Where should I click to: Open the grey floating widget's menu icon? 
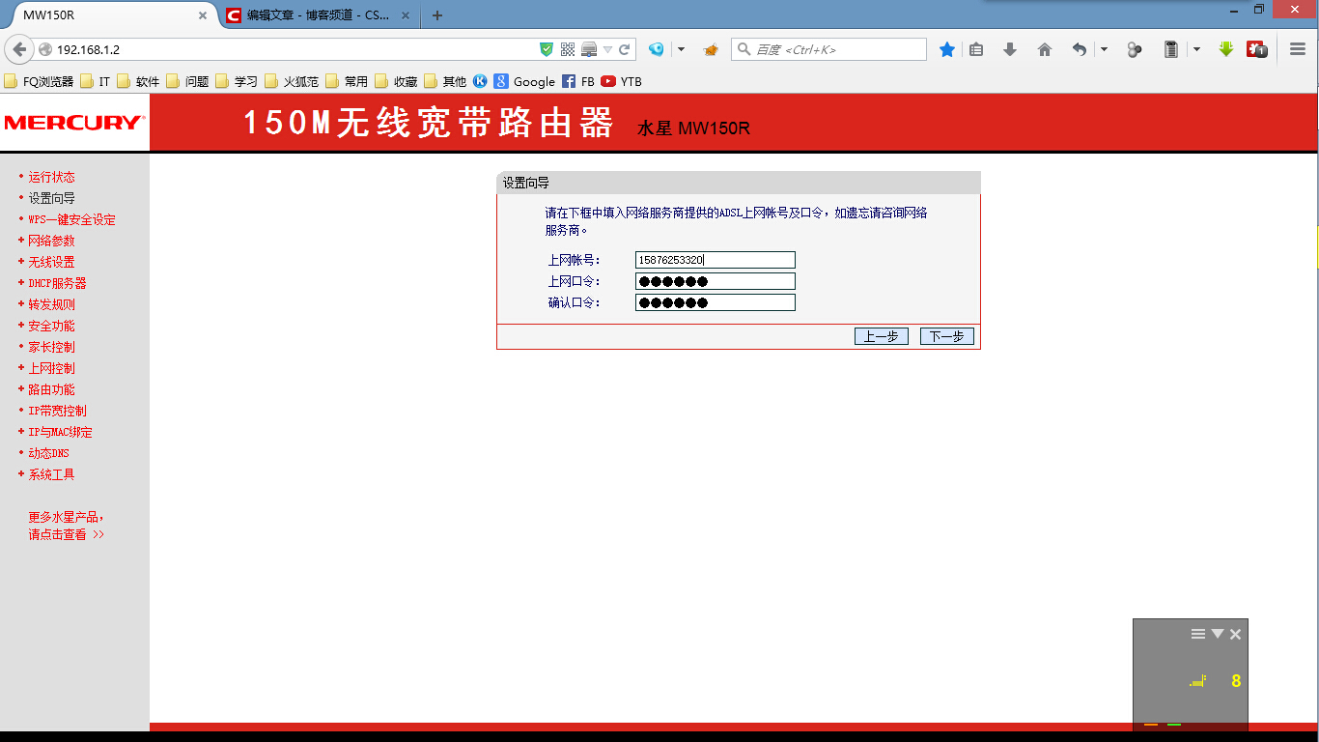click(x=1198, y=634)
